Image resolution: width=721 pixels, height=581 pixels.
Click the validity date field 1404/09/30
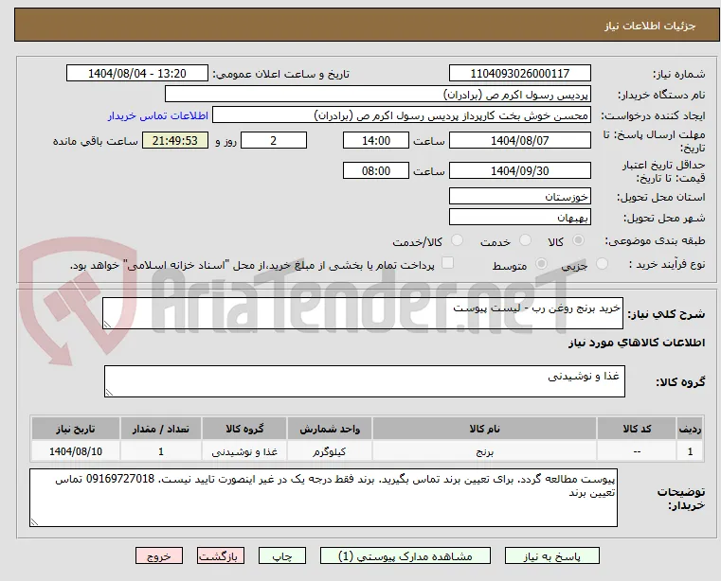[x=519, y=171]
